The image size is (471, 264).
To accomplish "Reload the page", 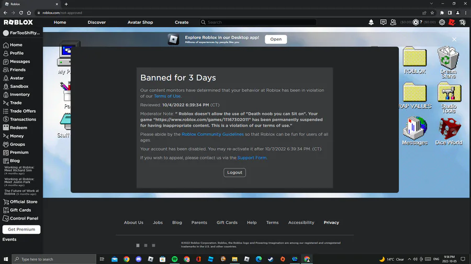I will click(x=21, y=13).
